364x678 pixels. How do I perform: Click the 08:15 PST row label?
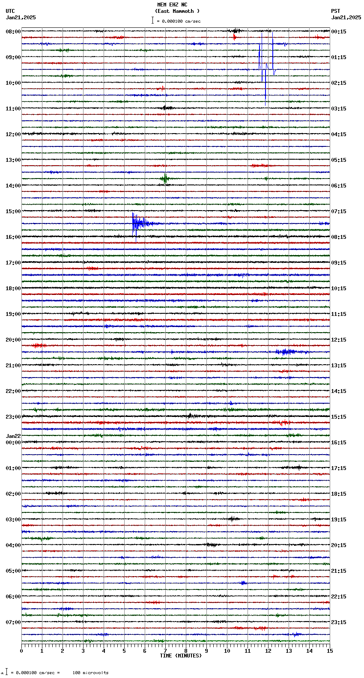[339, 237]
